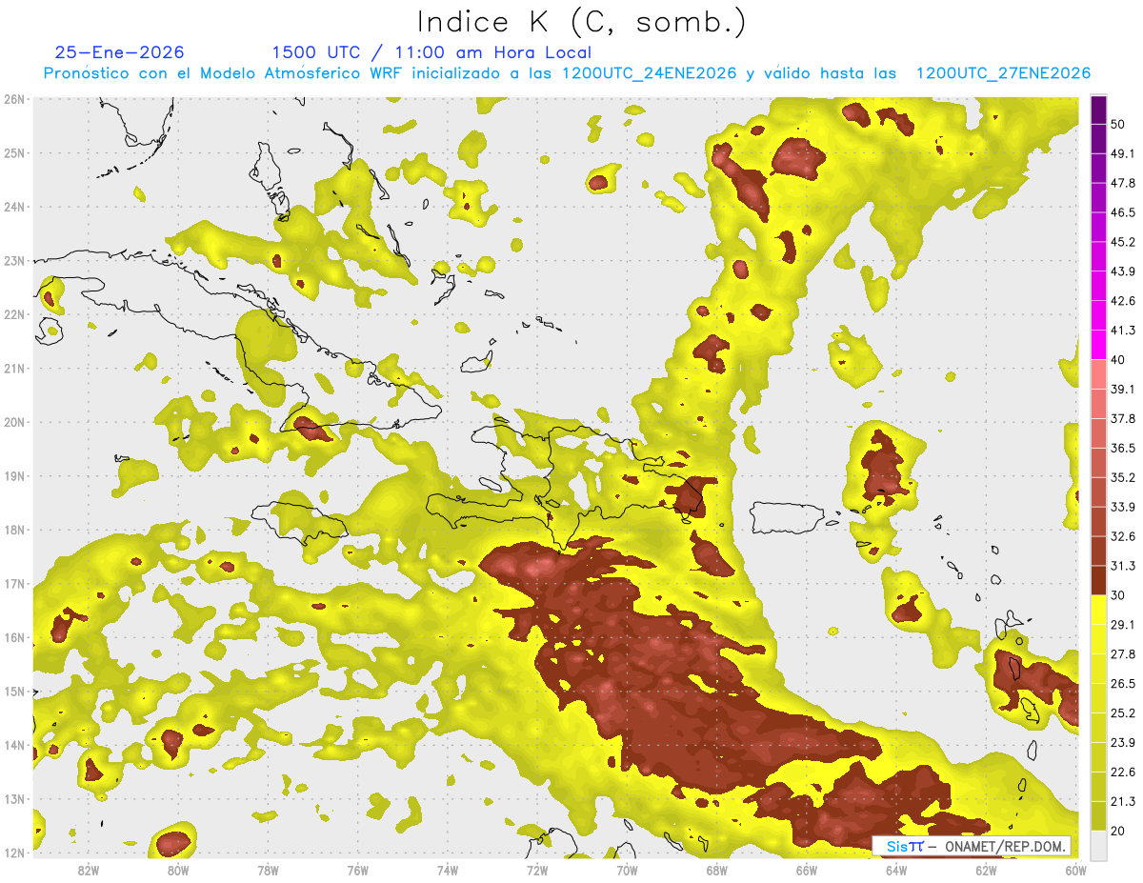Click the longitude label "82W"
This screenshot has width=1143, height=883.
point(88,871)
